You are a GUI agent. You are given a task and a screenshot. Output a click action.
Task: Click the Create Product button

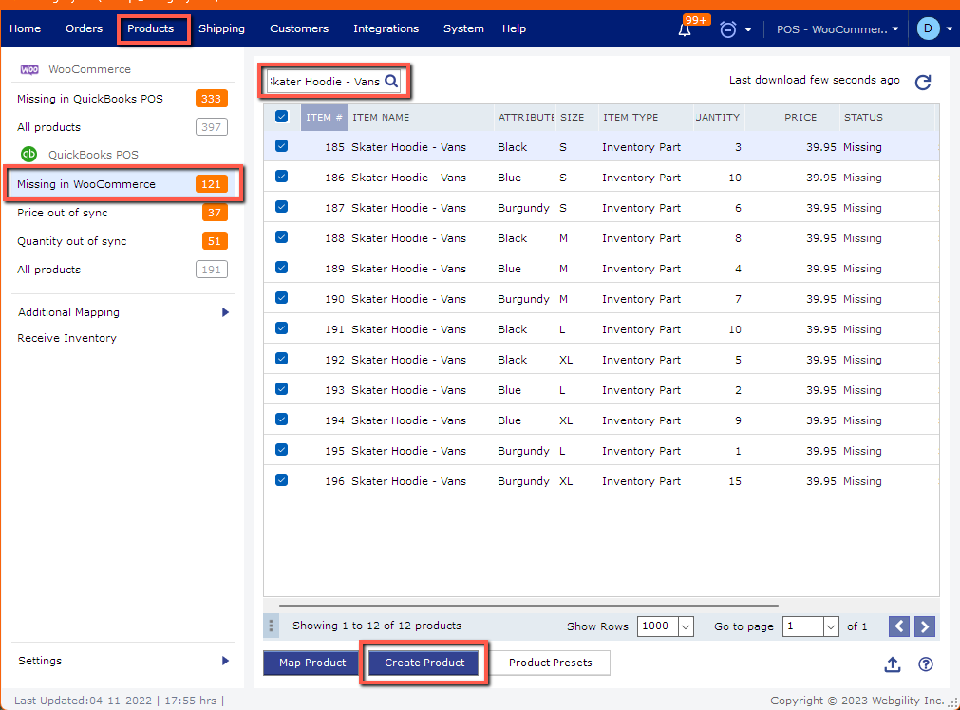coord(424,663)
